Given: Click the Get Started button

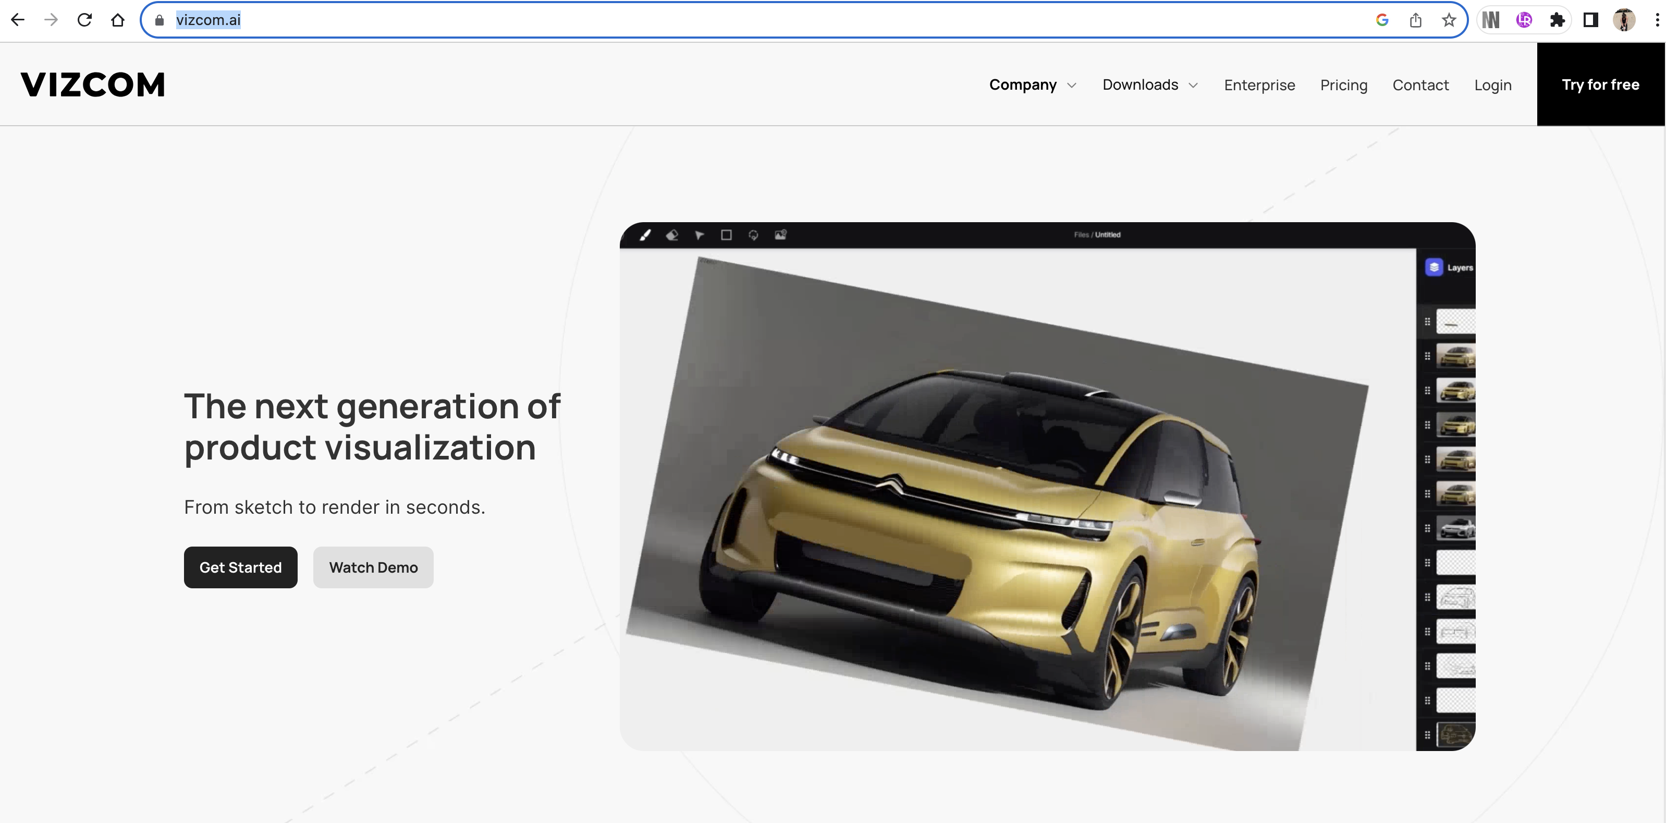Looking at the screenshot, I should pos(241,567).
